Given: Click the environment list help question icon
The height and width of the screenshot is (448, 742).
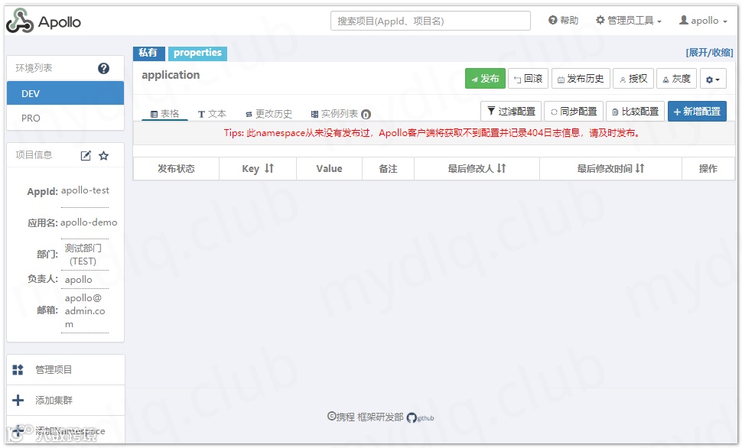Looking at the screenshot, I should click(103, 69).
